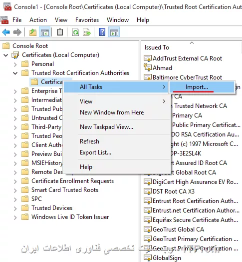242x262 pixels.
Task: Choose Import... from All Tasks submenu
Action: [202, 87]
